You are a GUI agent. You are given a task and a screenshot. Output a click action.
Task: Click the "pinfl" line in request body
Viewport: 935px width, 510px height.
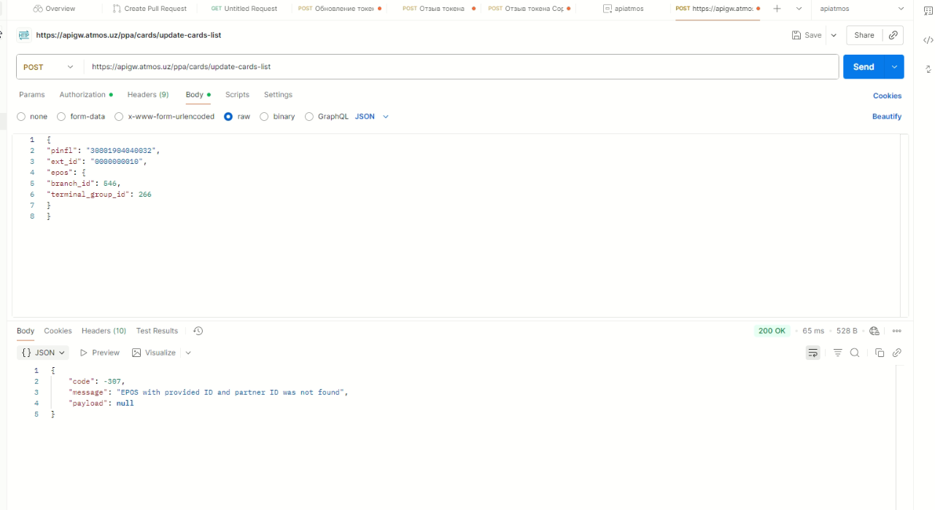coord(103,150)
